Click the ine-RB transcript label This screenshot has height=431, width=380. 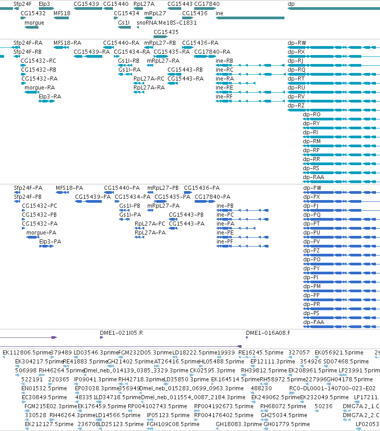pos(224,61)
